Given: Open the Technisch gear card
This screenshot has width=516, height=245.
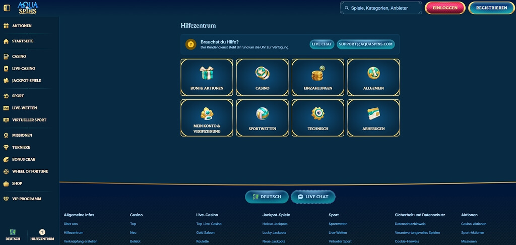Looking at the screenshot, I should (x=318, y=118).
